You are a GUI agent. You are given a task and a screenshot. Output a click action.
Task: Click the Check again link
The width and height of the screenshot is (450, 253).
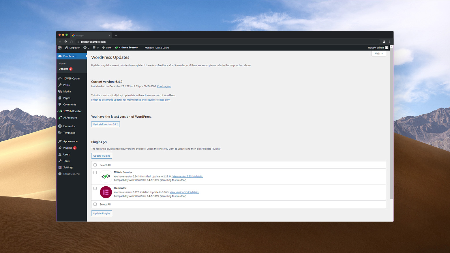click(164, 86)
